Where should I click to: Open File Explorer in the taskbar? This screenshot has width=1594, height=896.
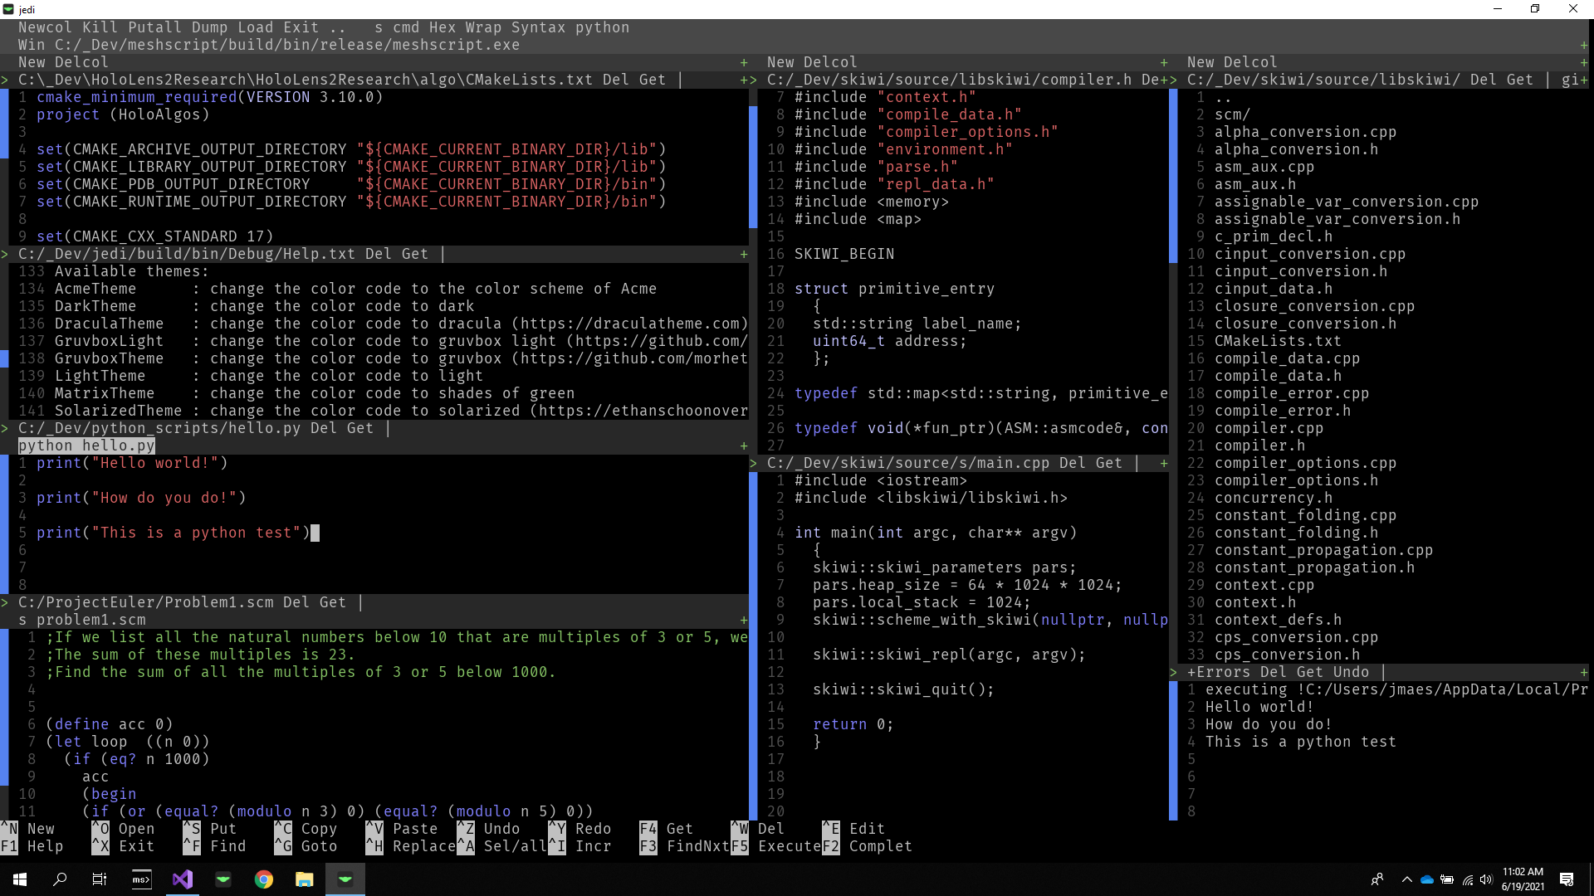click(x=305, y=879)
